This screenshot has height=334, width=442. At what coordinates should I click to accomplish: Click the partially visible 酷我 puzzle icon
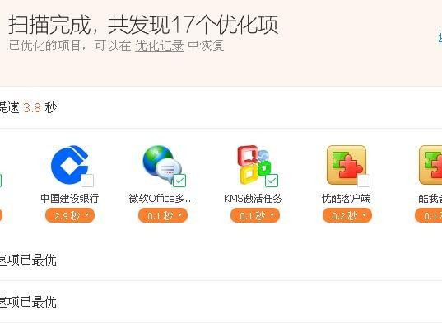430,165
